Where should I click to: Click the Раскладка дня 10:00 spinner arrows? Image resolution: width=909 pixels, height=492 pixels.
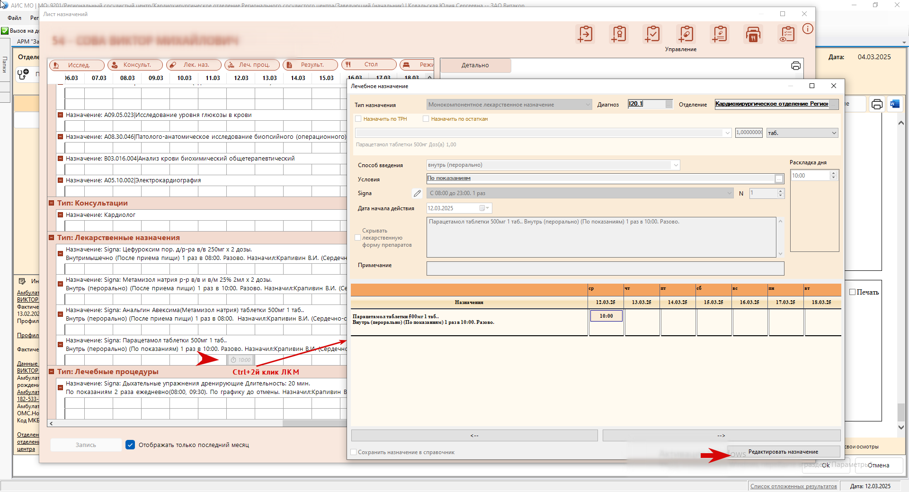833,176
